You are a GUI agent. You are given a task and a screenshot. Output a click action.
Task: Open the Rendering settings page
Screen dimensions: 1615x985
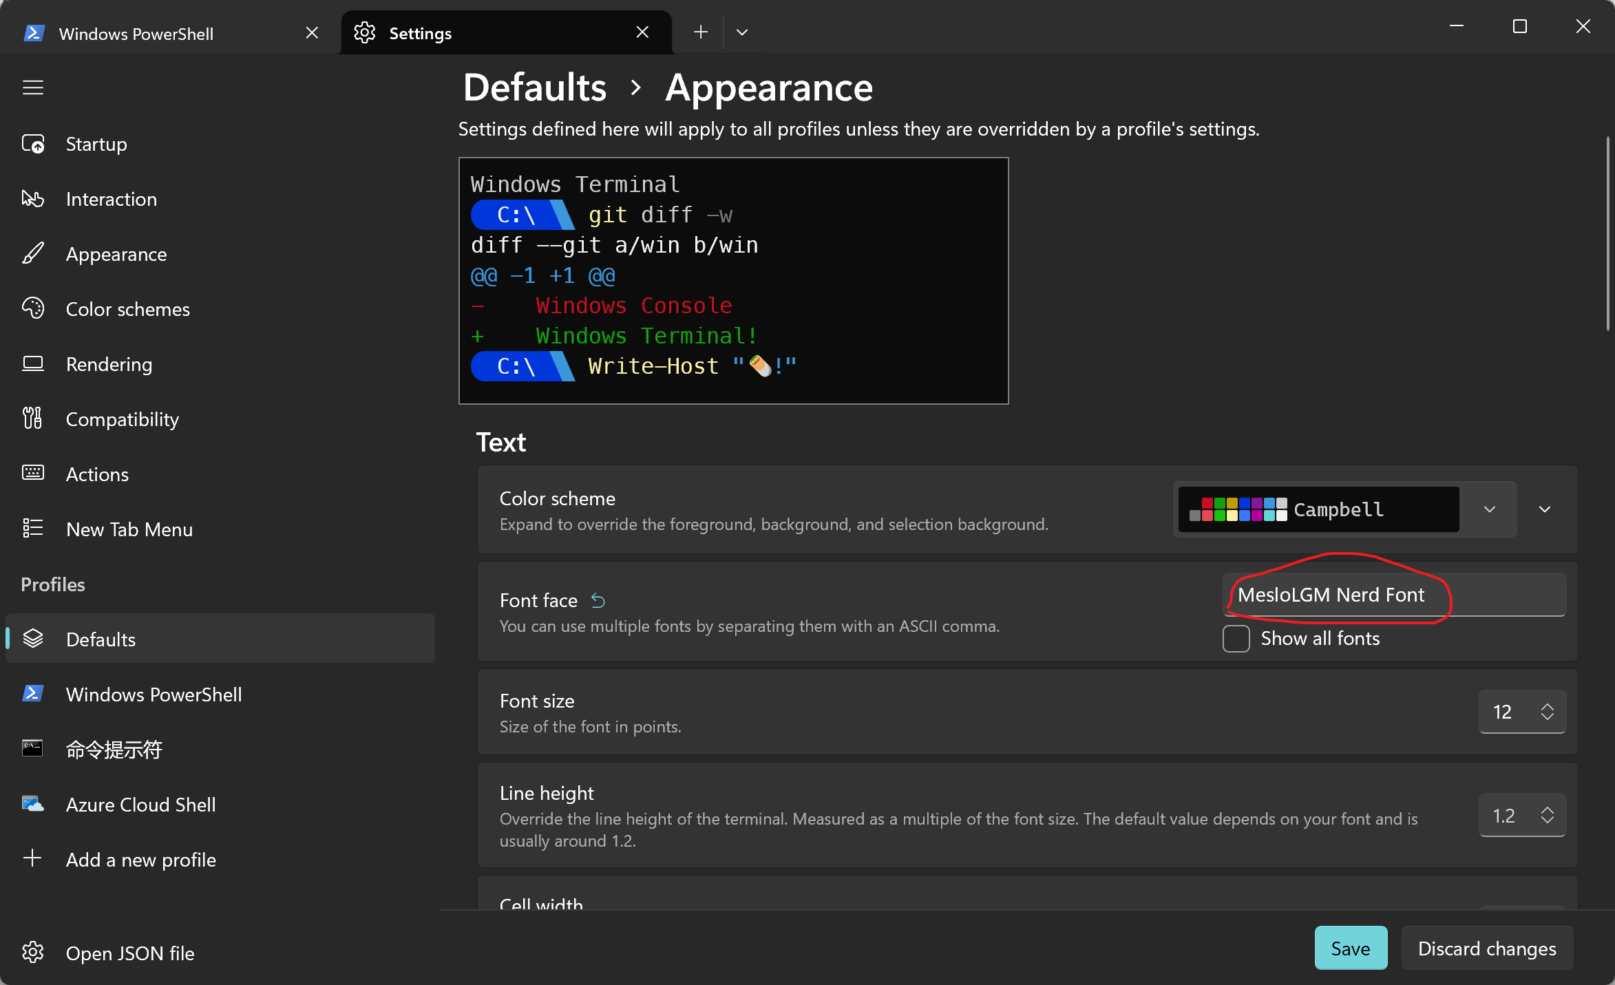click(x=109, y=364)
